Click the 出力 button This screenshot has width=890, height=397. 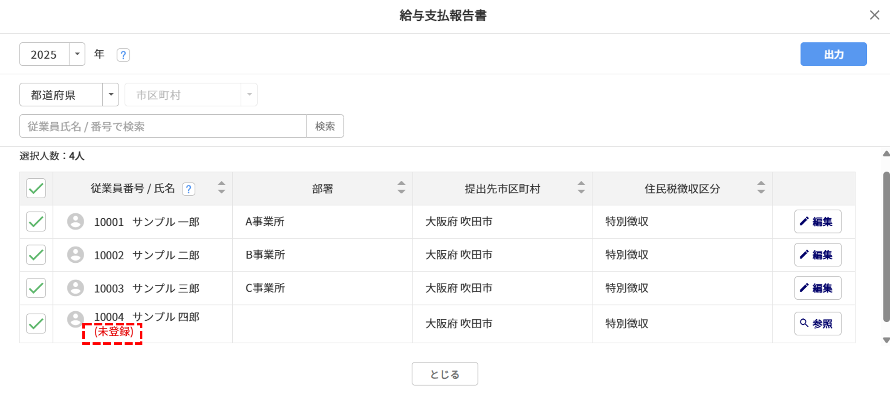833,54
